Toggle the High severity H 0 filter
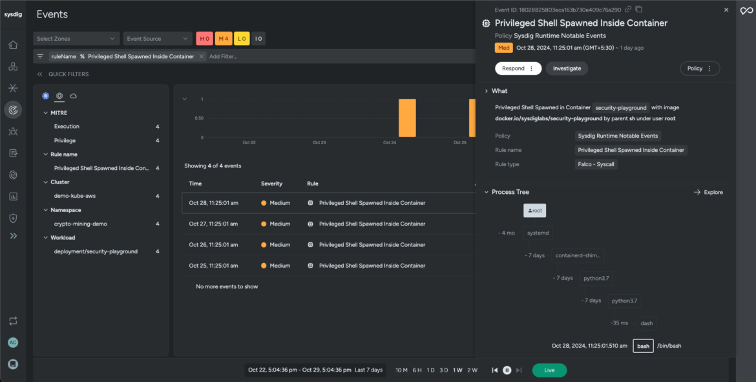 tap(204, 39)
